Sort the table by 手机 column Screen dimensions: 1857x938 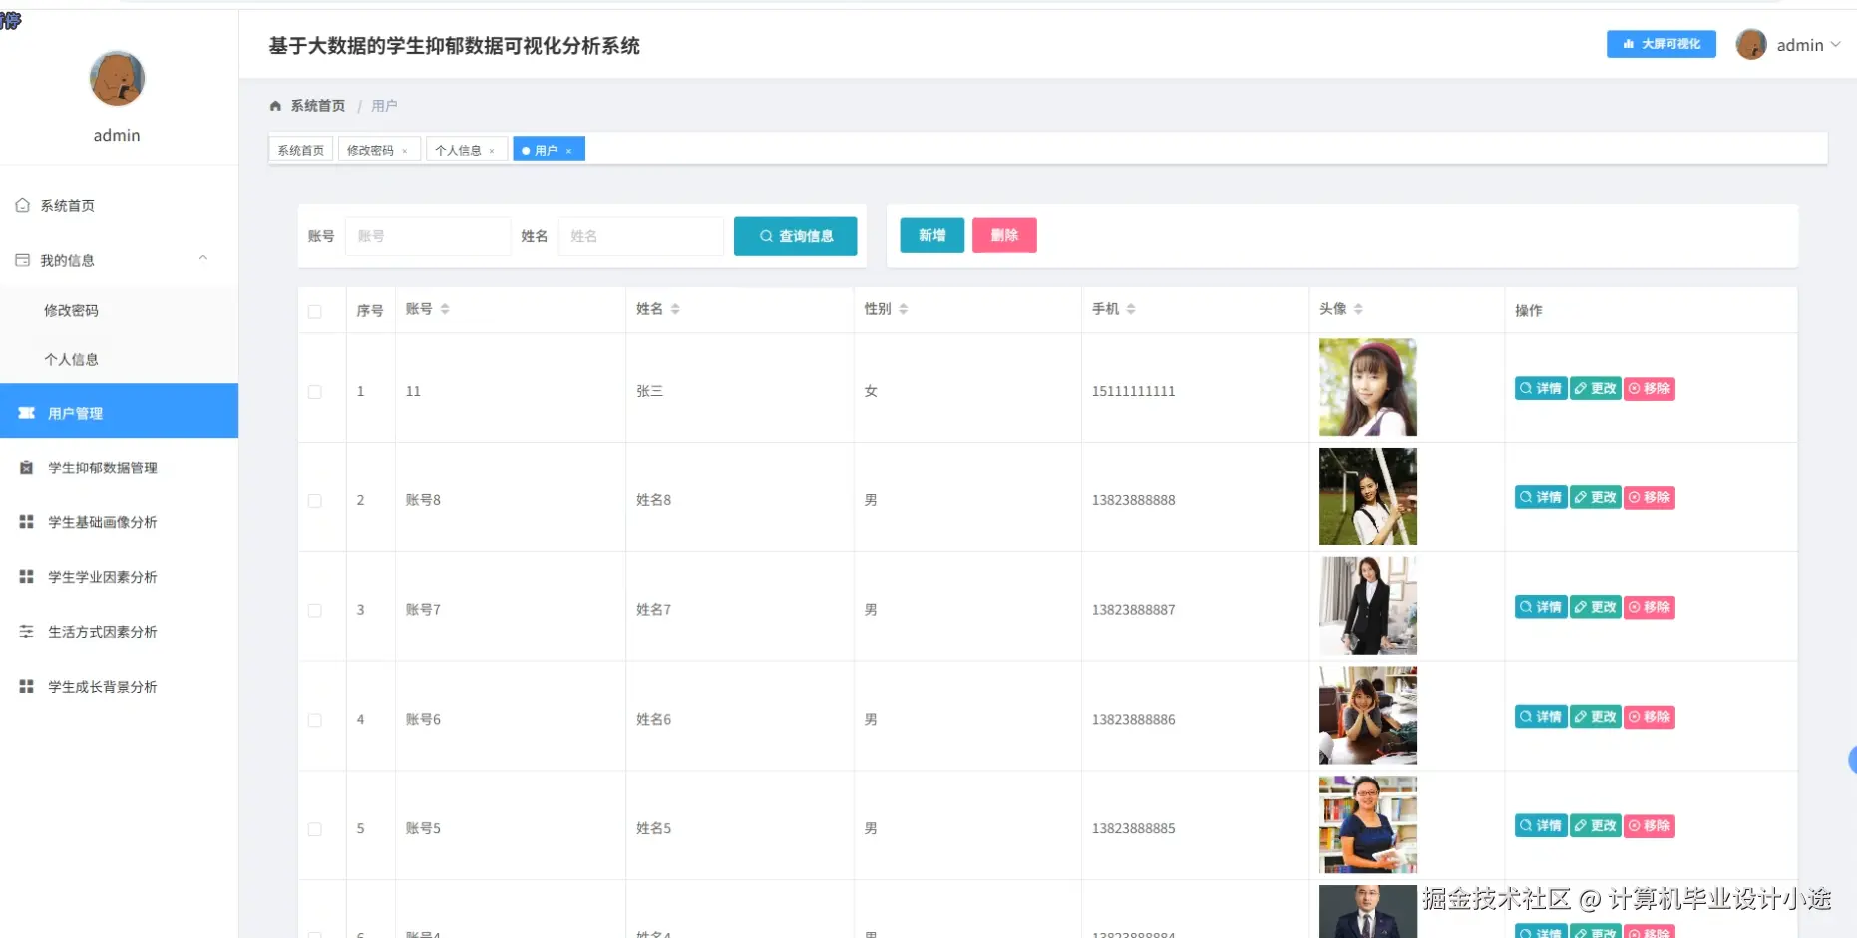(1131, 309)
